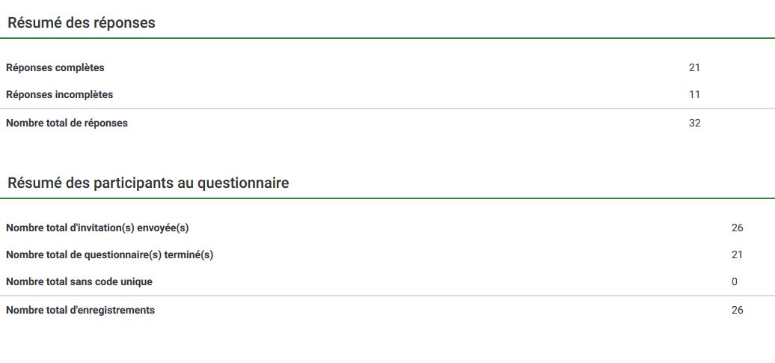The image size is (775, 363).
Task: Select the "Réponses incomplètes" label
Action: pyautogui.click(x=60, y=95)
